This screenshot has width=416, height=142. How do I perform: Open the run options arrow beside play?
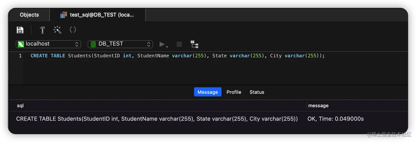coord(167,47)
